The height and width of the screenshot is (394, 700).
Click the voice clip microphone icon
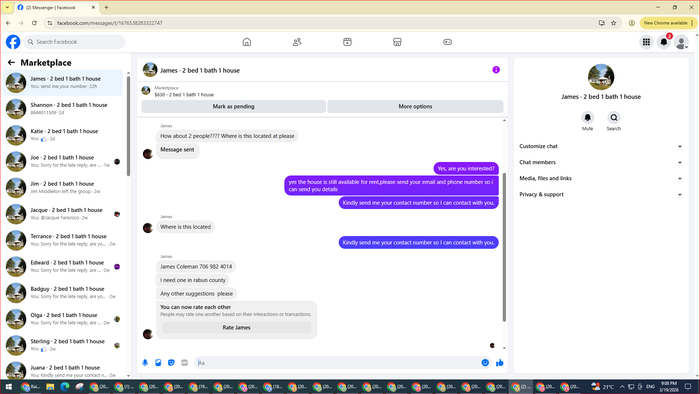coord(145,363)
